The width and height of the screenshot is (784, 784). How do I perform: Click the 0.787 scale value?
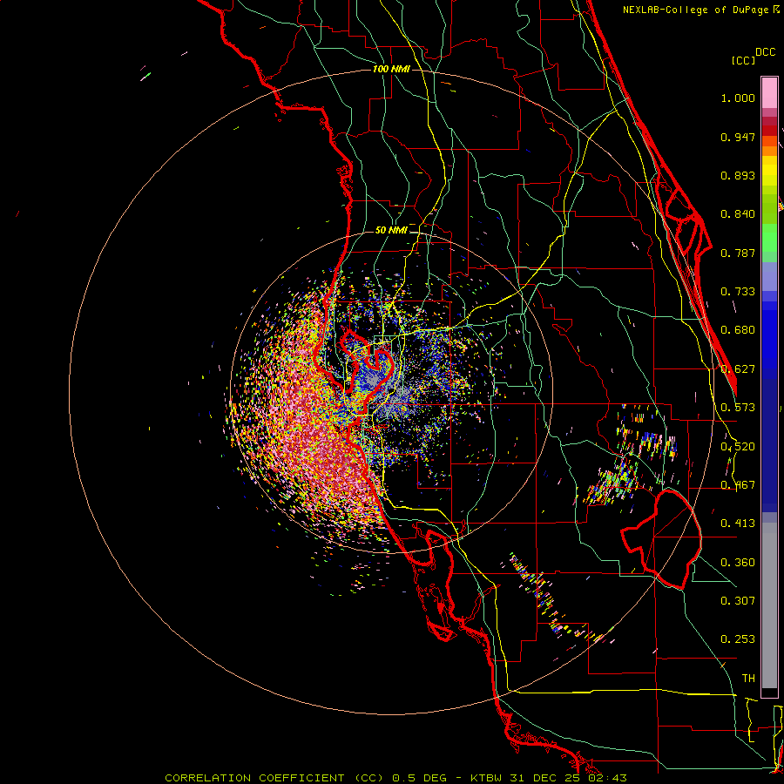coord(738,253)
